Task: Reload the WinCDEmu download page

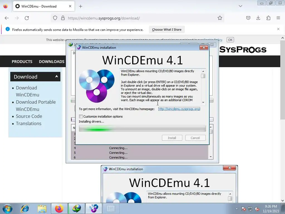Action: click(x=27, y=18)
